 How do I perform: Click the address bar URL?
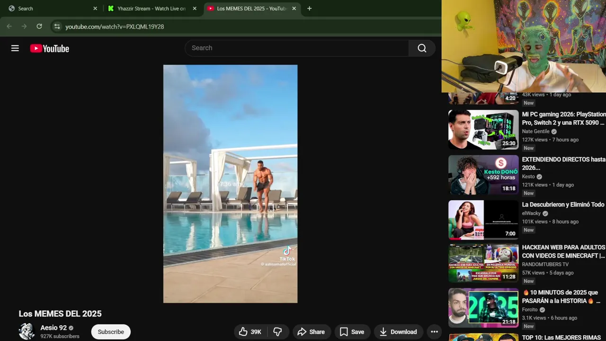pos(115,27)
